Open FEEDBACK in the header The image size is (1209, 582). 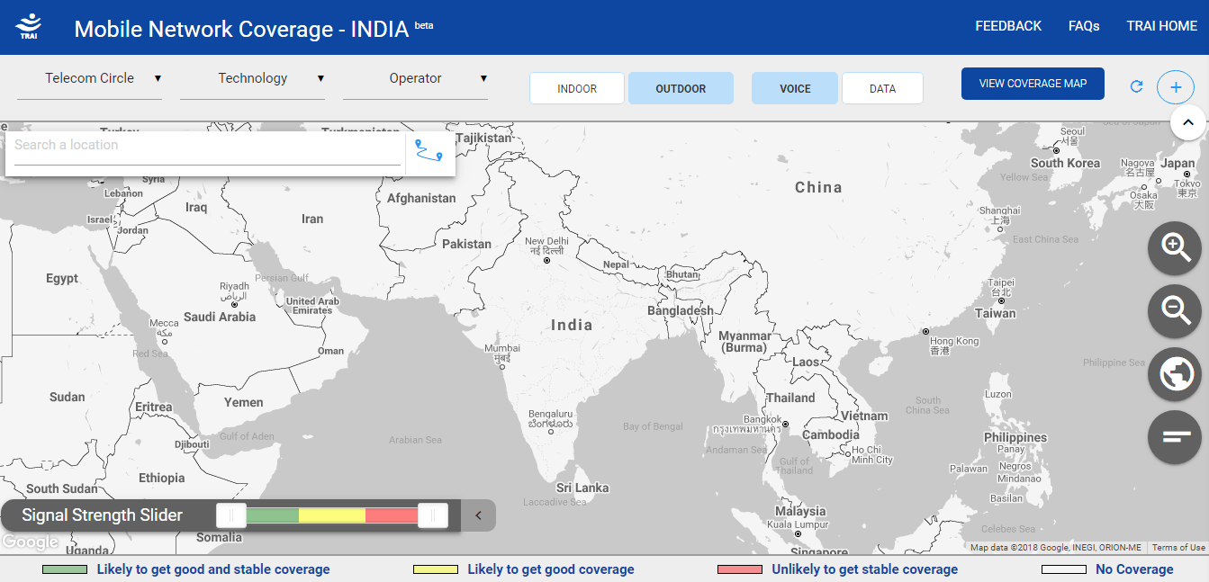[x=1008, y=26]
